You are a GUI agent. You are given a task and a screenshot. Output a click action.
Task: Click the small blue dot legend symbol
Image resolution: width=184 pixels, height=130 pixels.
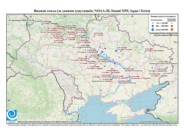click(x=153, y=23)
